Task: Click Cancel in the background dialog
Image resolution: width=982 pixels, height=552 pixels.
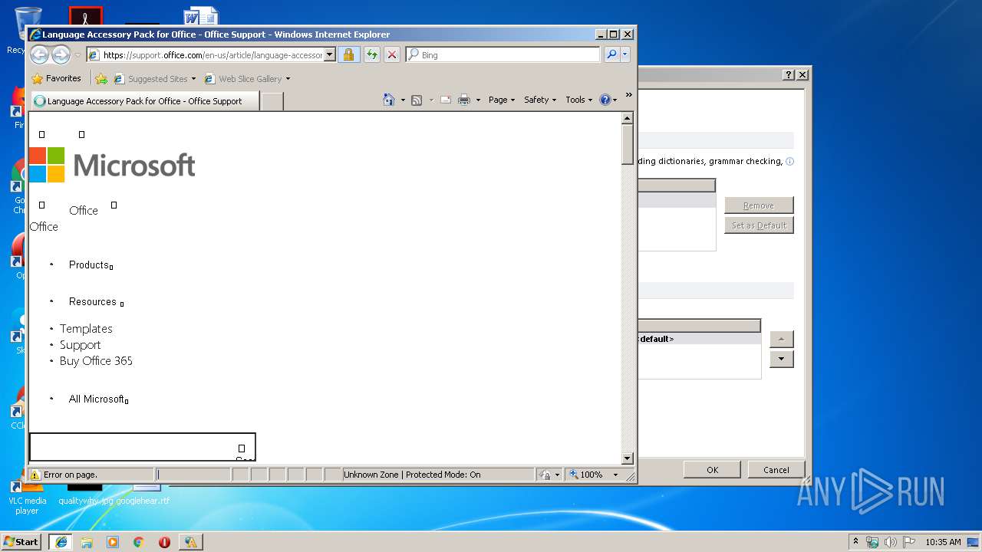Action: click(x=776, y=470)
